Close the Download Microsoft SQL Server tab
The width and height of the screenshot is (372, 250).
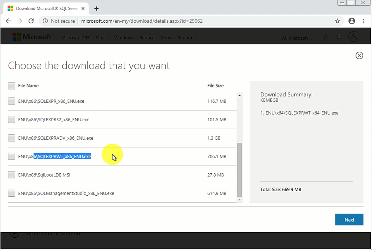click(83, 9)
